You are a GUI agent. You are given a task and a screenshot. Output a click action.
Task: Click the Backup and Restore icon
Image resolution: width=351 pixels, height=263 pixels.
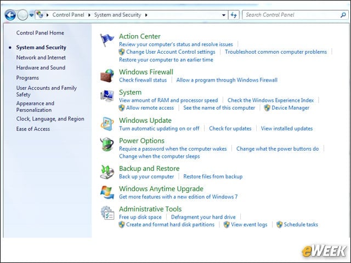(x=107, y=172)
